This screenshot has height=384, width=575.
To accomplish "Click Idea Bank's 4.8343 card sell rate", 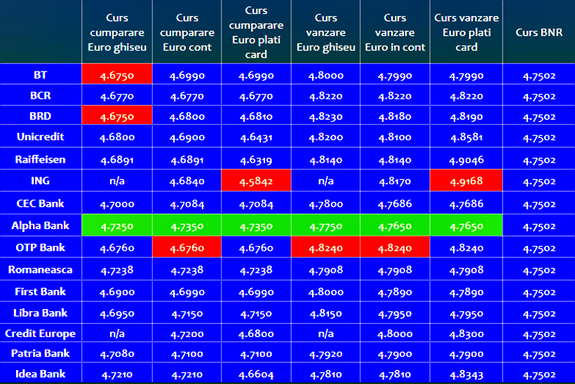I will pos(466,374).
